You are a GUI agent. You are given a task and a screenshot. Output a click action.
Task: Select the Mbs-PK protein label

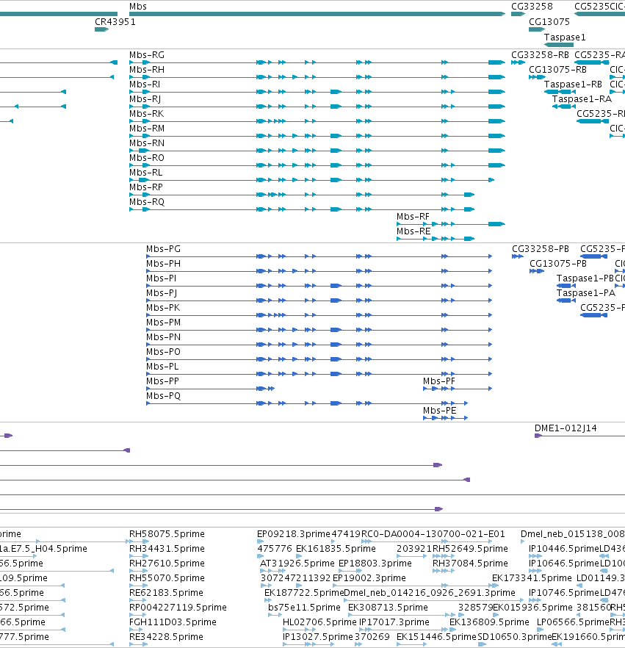163,308
